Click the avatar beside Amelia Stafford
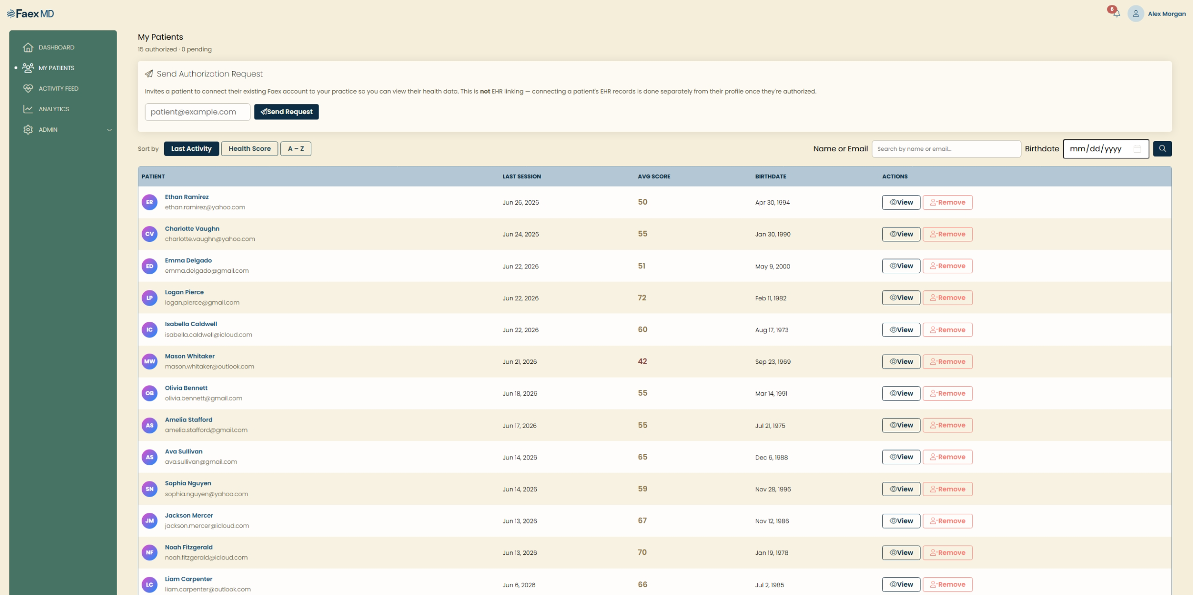The width and height of the screenshot is (1193, 595). tap(149, 425)
